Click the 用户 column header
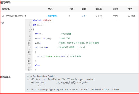The height and width of the screenshot is (94, 139). click(130, 9)
